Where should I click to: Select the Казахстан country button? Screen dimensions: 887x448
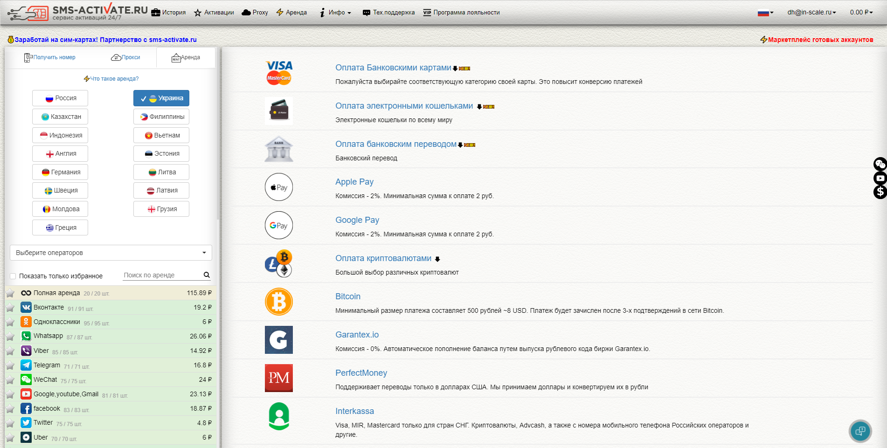pyautogui.click(x=60, y=117)
